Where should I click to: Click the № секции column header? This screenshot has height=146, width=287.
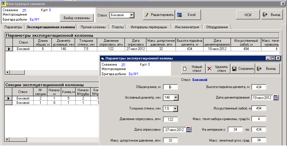click(x=40, y=92)
